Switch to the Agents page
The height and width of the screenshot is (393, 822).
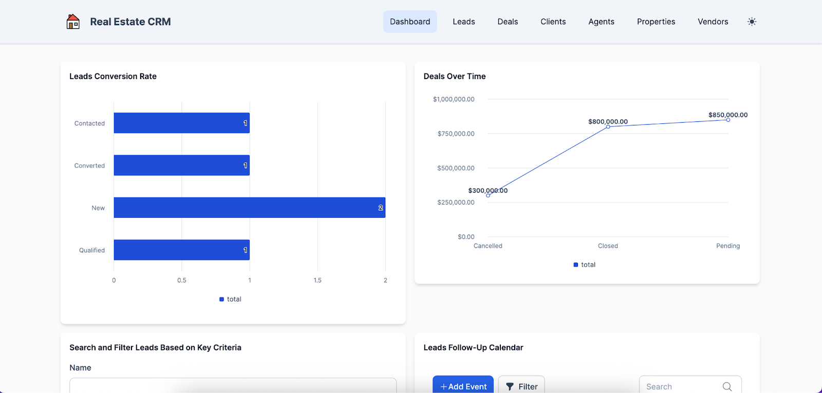click(x=601, y=22)
